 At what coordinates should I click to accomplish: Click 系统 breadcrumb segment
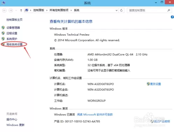tap(77, 10)
